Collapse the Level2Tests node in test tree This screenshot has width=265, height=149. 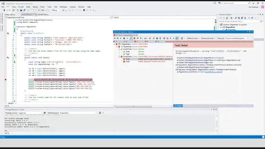coord(119,57)
